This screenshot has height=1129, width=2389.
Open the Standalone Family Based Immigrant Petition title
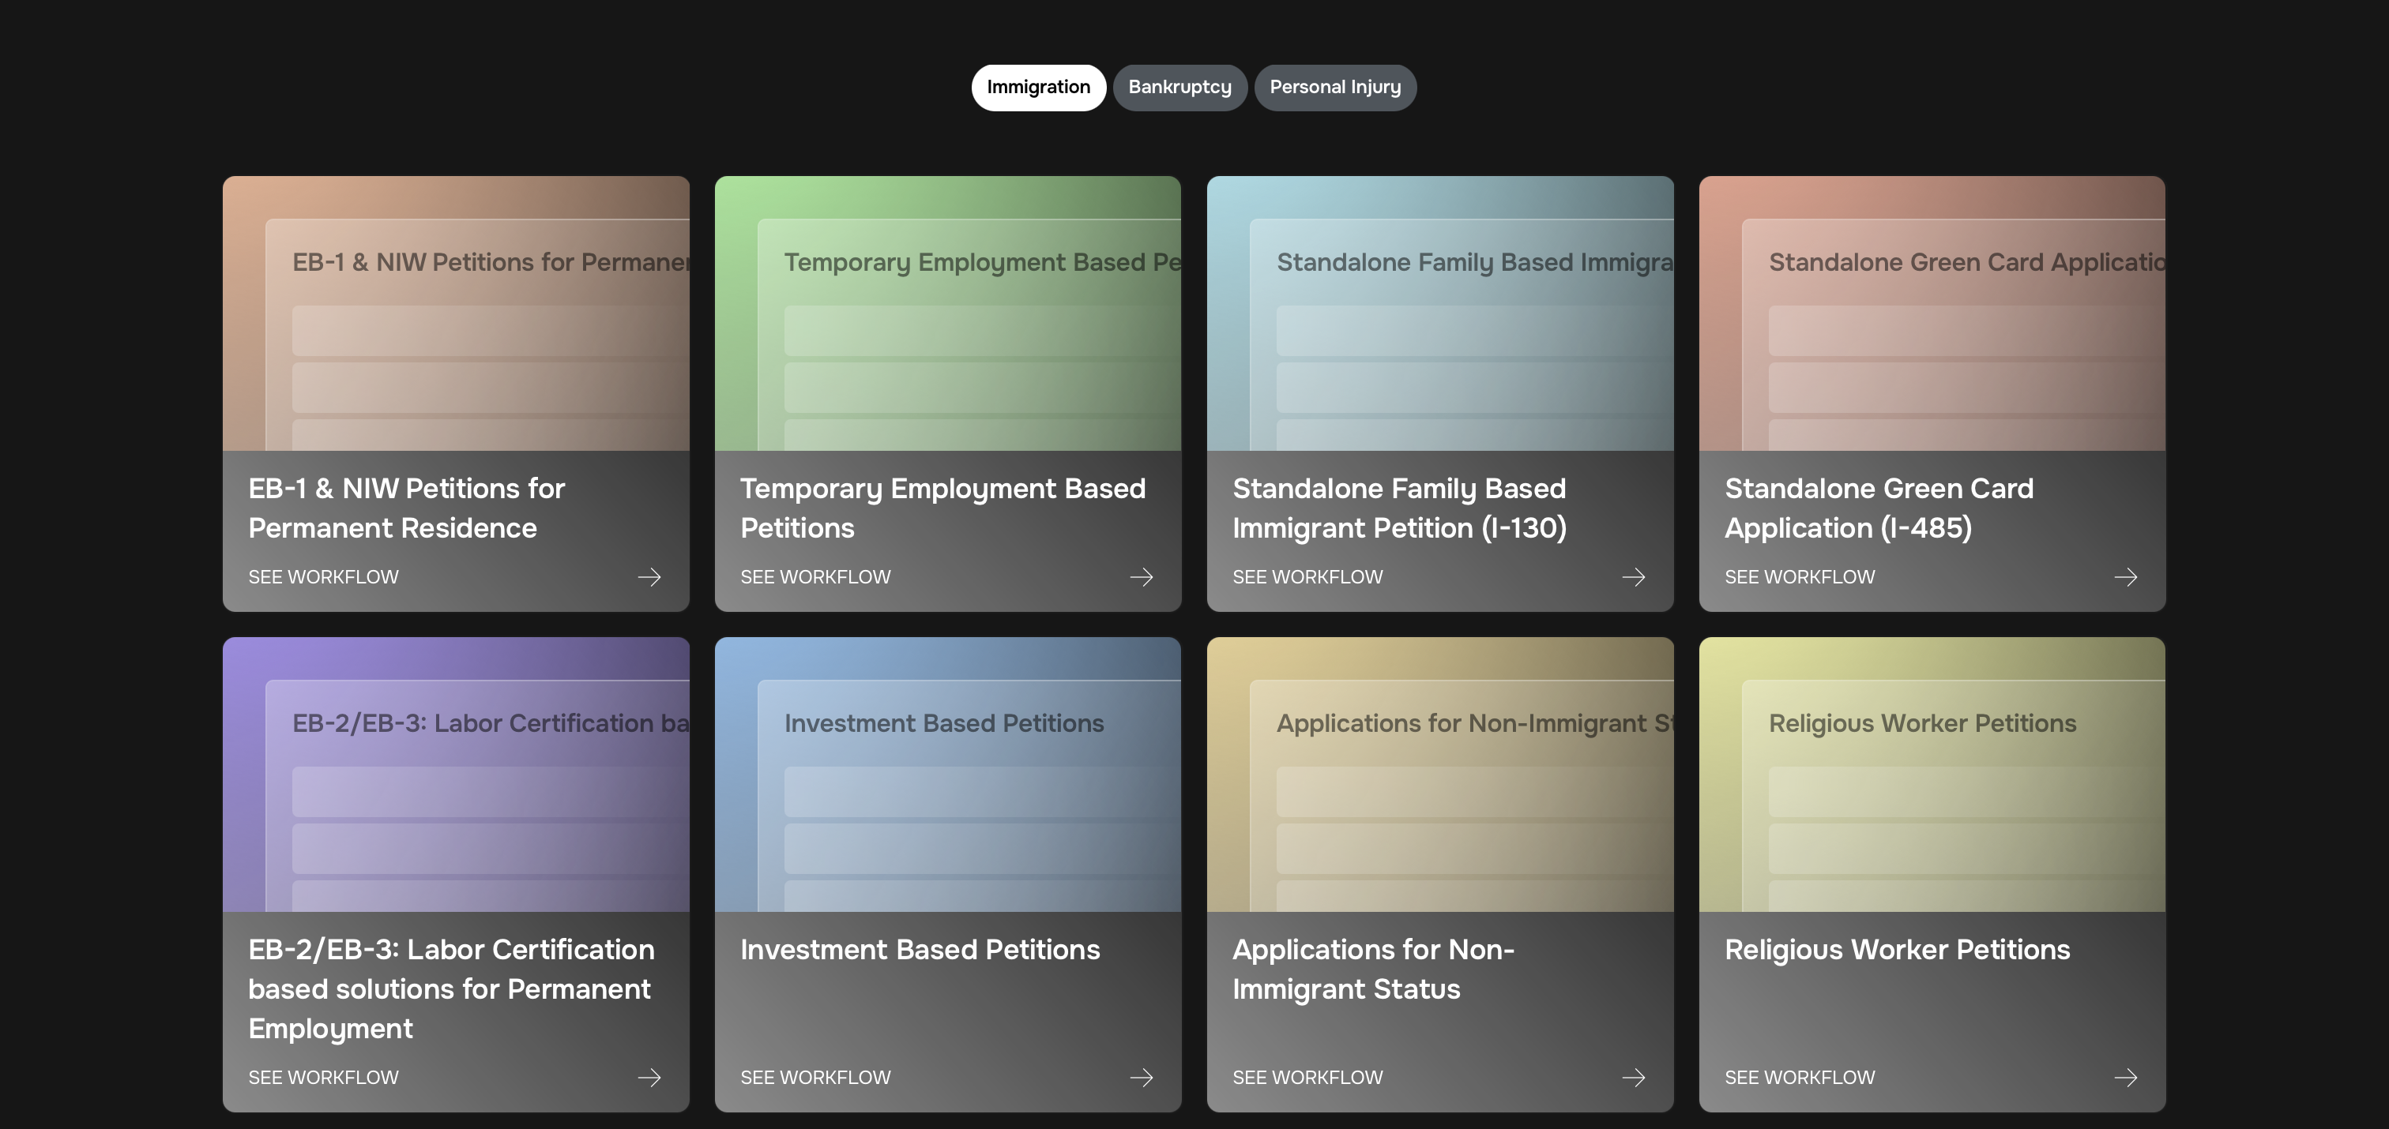click(x=1398, y=508)
